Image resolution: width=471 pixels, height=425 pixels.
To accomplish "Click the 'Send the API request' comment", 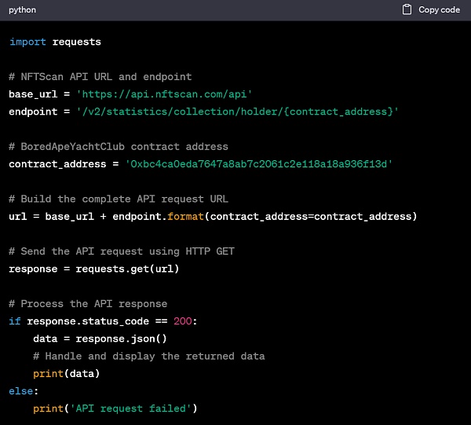I will pos(122,251).
